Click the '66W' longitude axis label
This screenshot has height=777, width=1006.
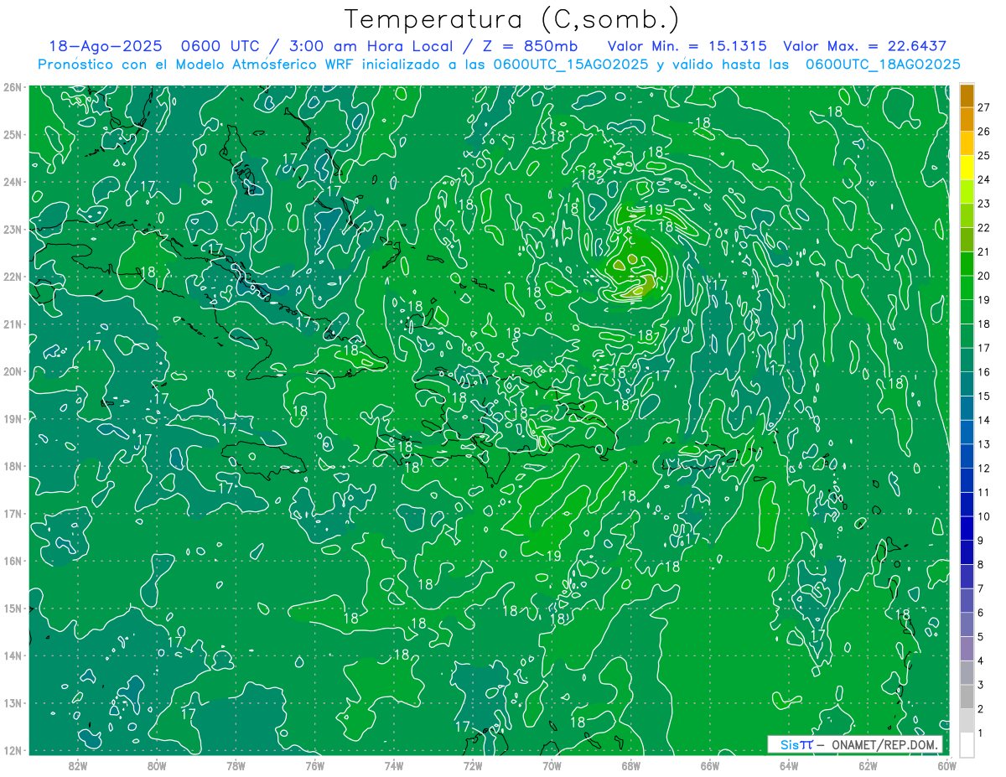pos(709,765)
